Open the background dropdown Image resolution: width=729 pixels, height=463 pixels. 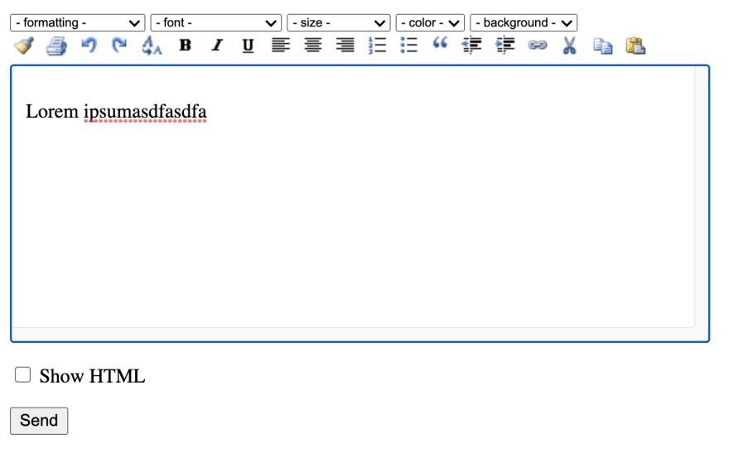click(524, 23)
